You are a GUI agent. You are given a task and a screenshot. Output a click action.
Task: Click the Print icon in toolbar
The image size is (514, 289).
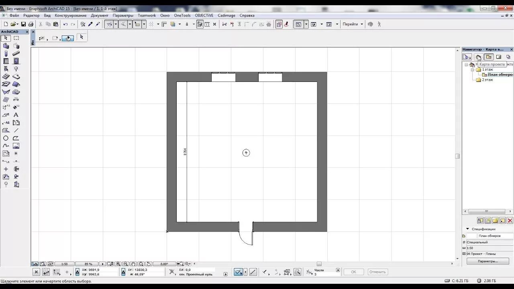pos(31,24)
